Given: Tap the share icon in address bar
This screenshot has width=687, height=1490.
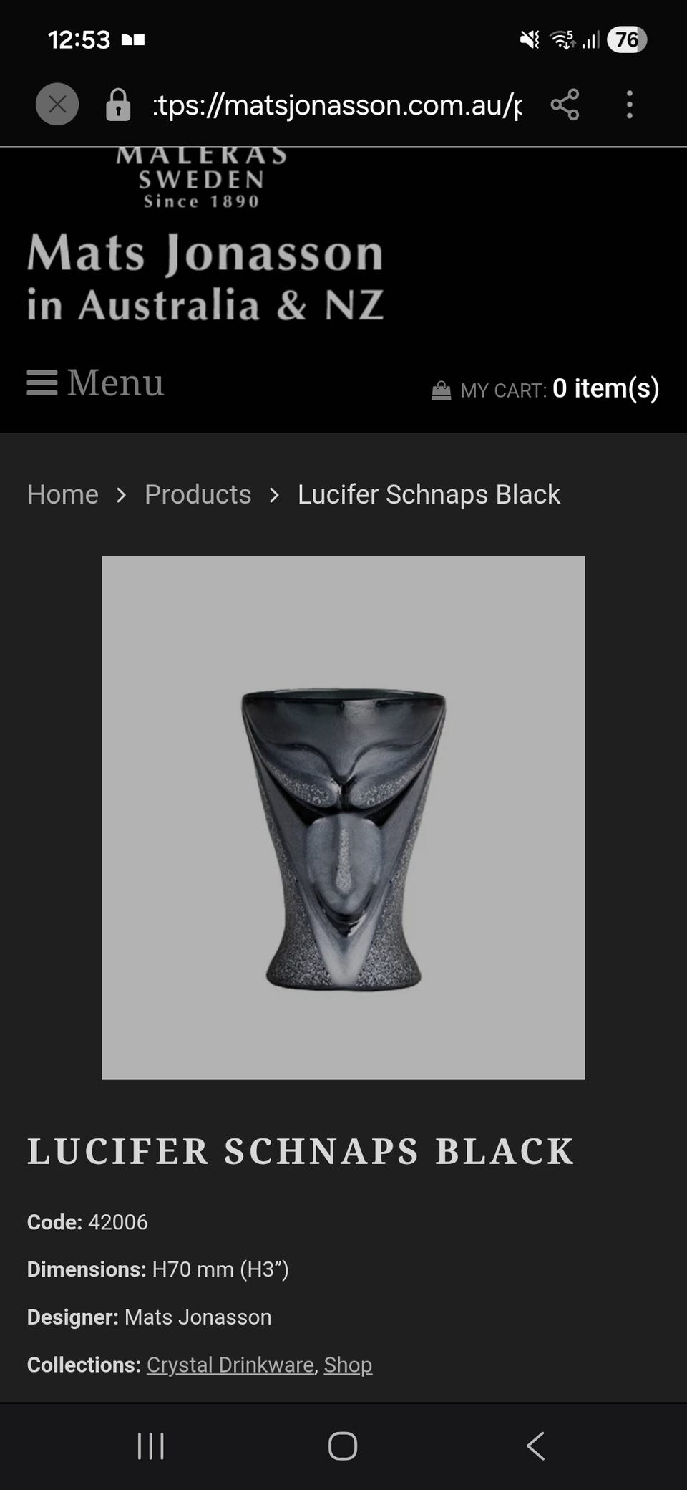Looking at the screenshot, I should click(x=565, y=105).
